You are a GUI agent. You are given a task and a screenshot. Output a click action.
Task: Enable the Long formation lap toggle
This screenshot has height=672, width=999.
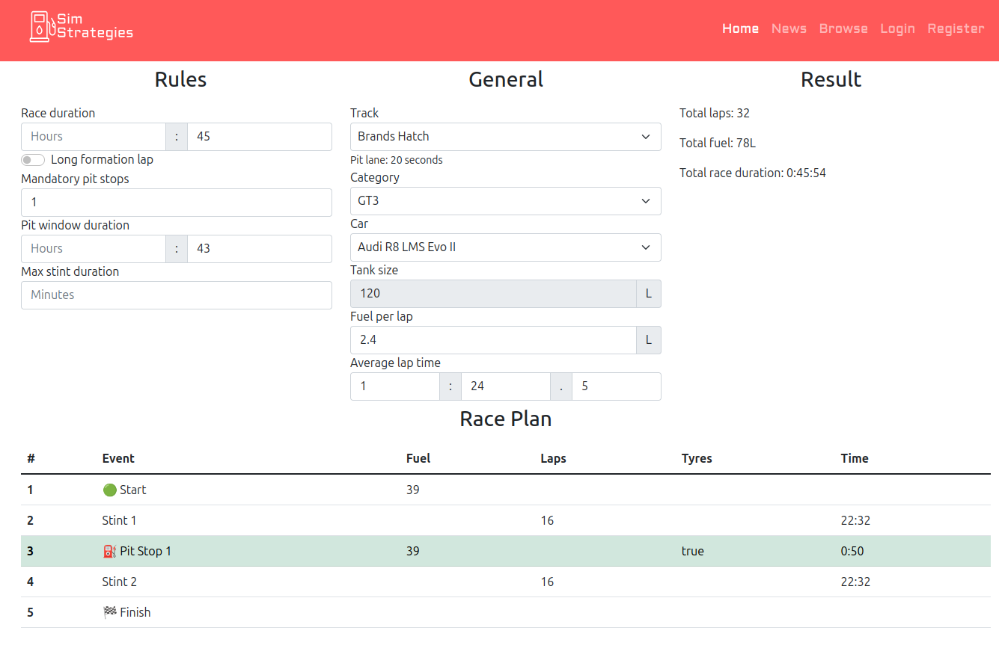tap(33, 159)
